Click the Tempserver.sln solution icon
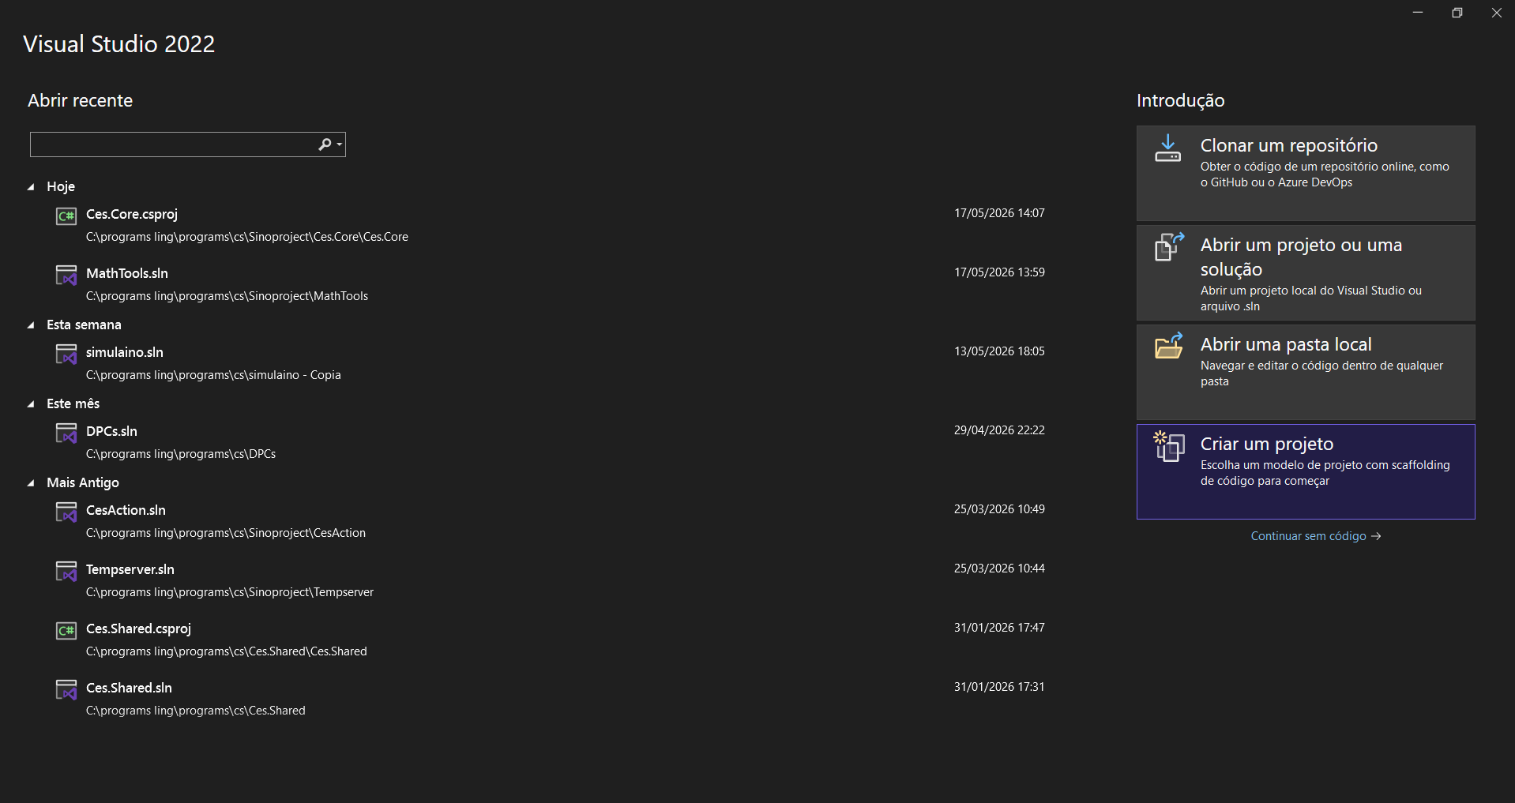1515x803 pixels. (x=66, y=572)
